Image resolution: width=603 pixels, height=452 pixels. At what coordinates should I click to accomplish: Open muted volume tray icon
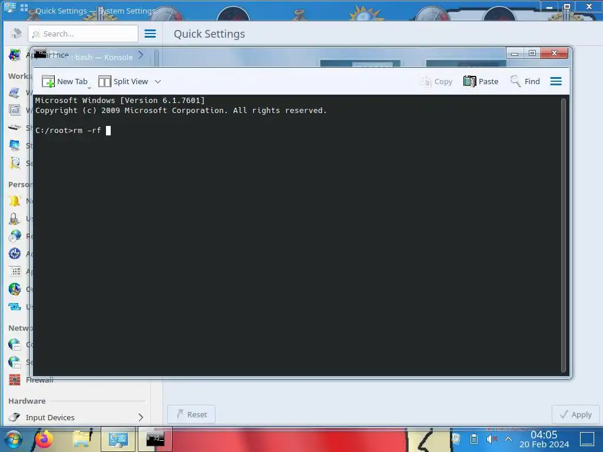(492, 438)
